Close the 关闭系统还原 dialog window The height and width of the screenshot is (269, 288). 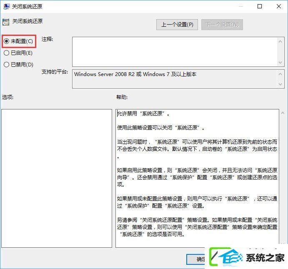click(279, 6)
